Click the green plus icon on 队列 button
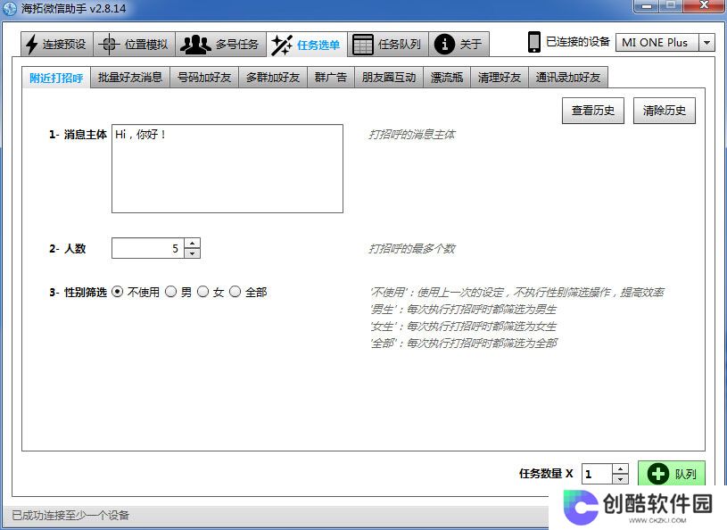 [658, 474]
